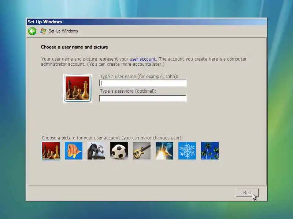
Task: Click 'Set Up Windows' beside the flag logo
Action: tap(63, 31)
